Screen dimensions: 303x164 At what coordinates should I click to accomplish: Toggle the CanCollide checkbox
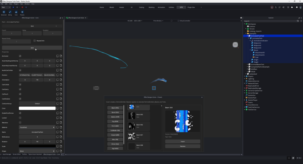pos(20,85)
